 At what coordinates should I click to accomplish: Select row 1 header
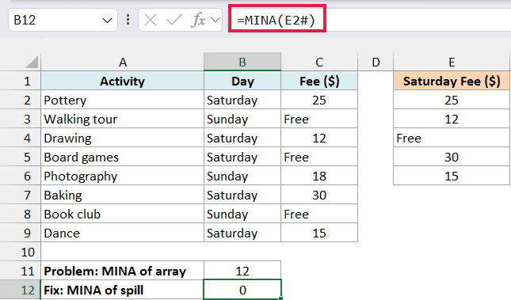point(21,81)
